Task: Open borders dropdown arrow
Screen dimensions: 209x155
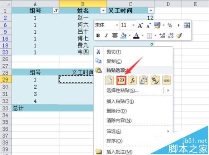Action: (x=155, y=35)
